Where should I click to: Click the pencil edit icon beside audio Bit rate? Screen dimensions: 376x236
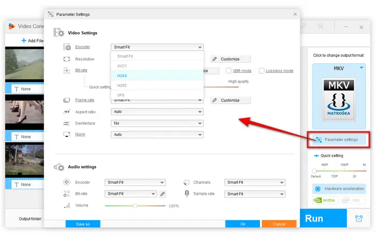[162, 194]
